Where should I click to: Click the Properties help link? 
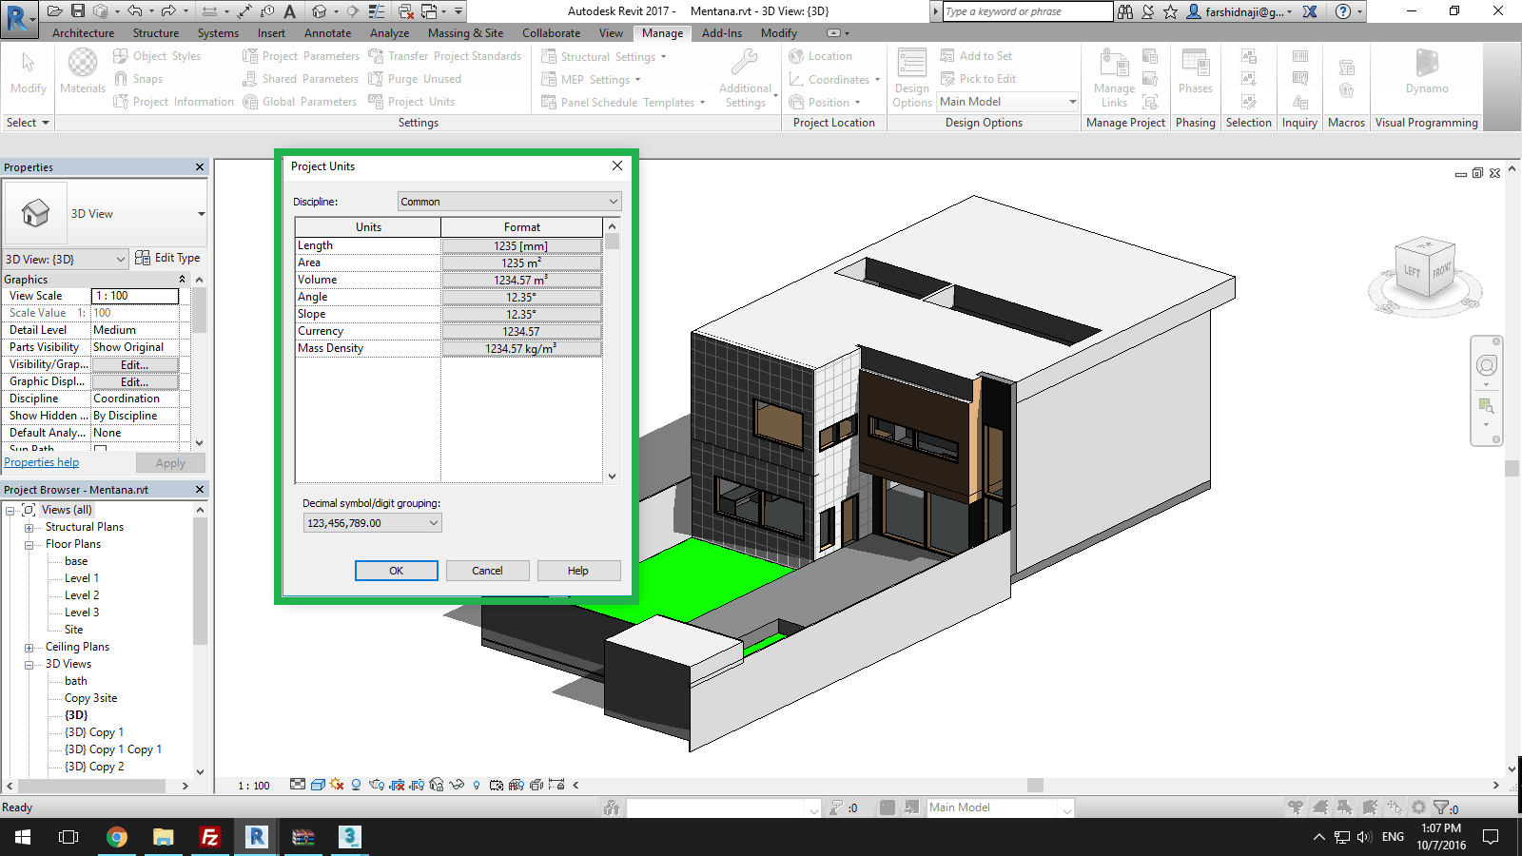click(41, 461)
